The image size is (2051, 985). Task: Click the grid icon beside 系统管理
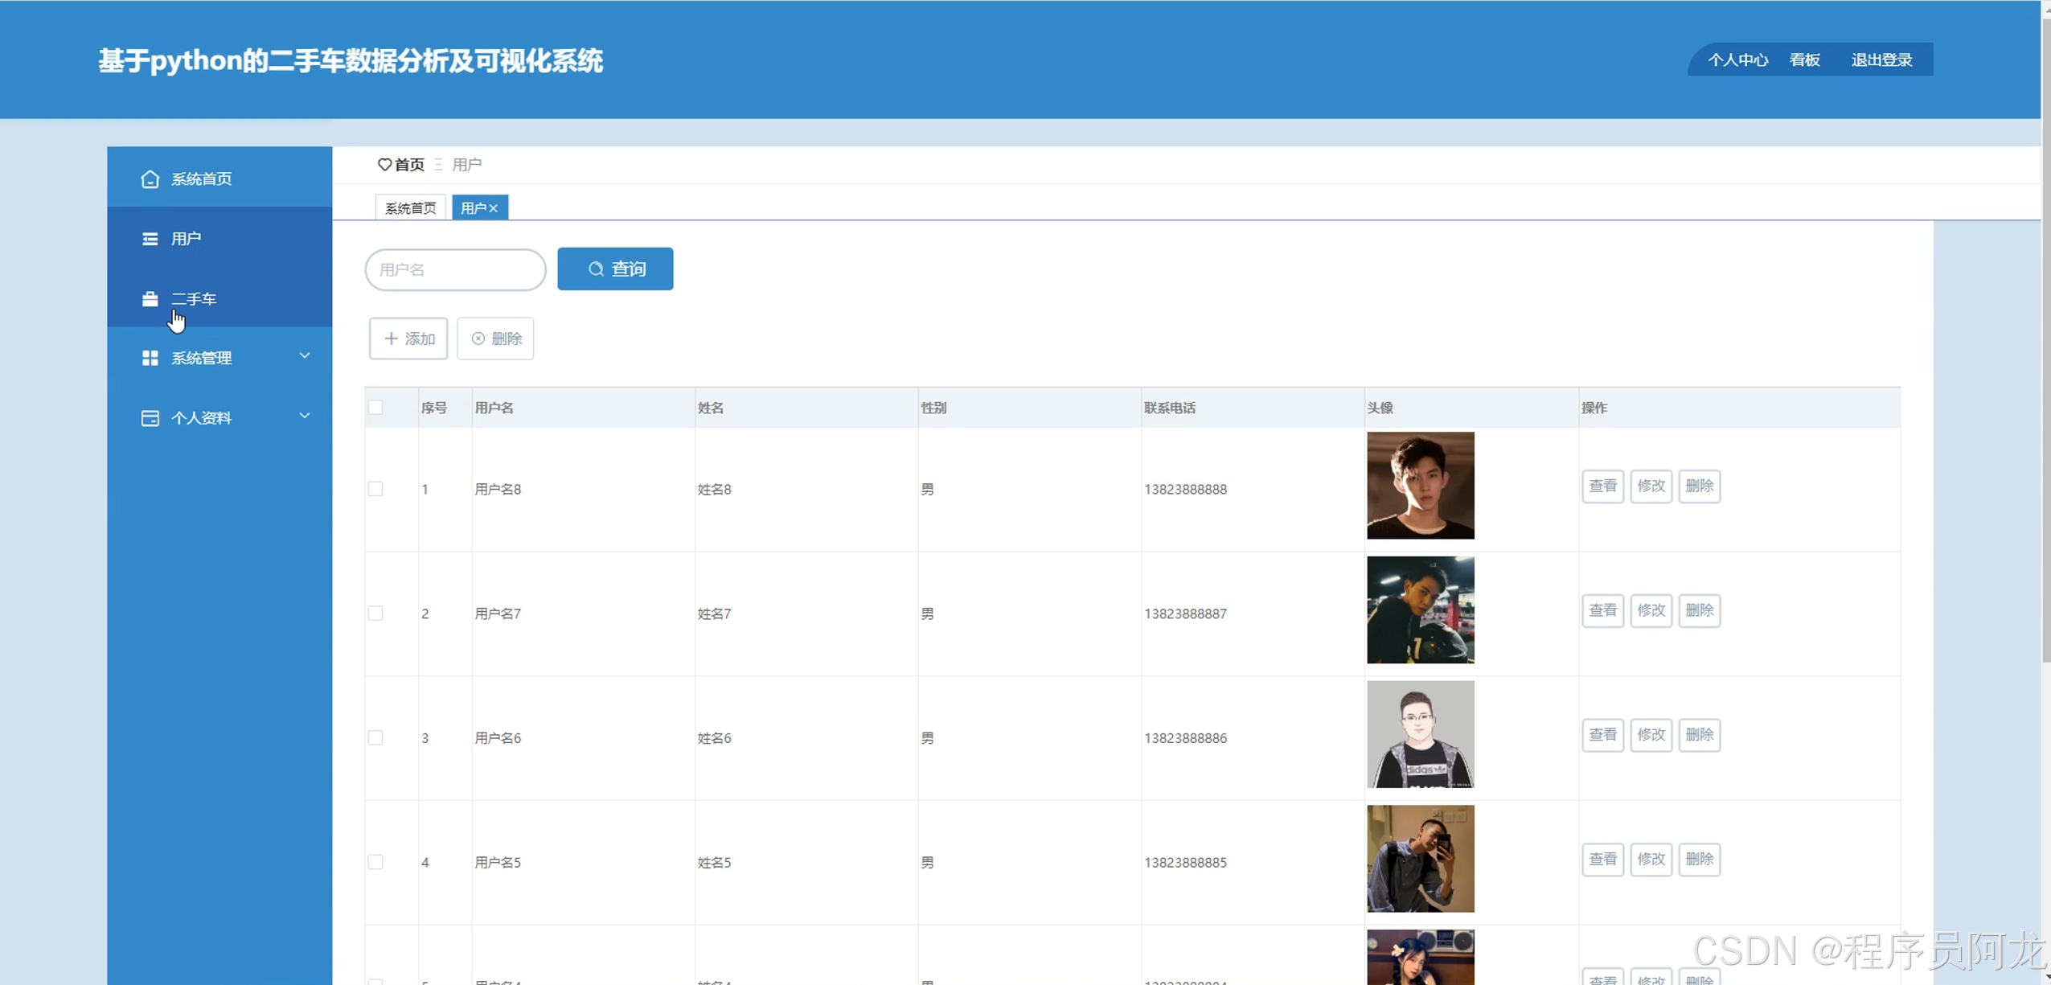150,358
